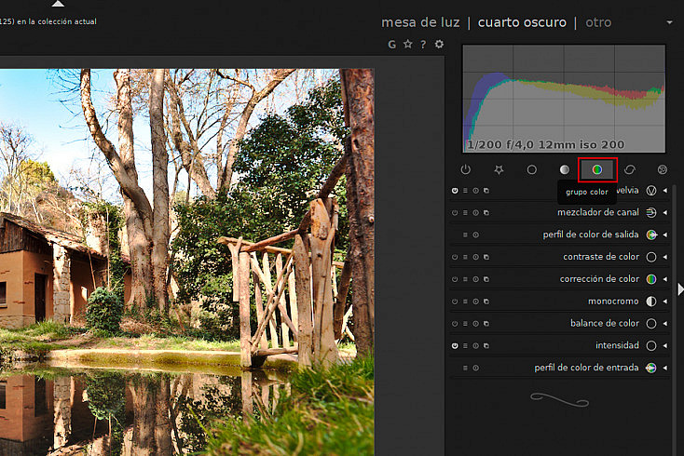This screenshot has width=684, height=456.
Task: Expand the velvia module arrow
Action: click(665, 191)
